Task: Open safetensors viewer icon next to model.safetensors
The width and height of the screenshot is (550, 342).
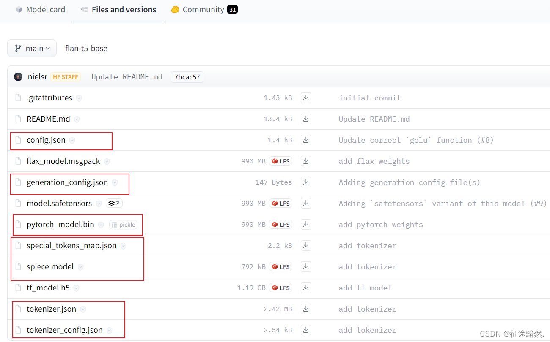Action: pyautogui.click(x=114, y=204)
